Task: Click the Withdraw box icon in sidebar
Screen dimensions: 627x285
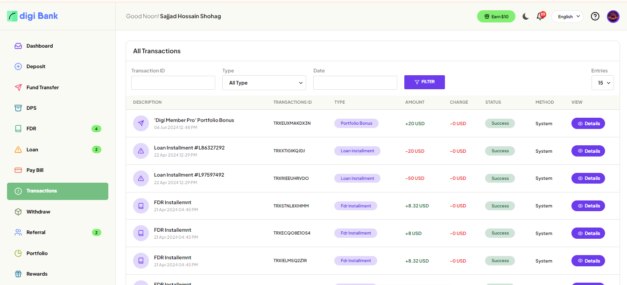Action: tap(18, 212)
